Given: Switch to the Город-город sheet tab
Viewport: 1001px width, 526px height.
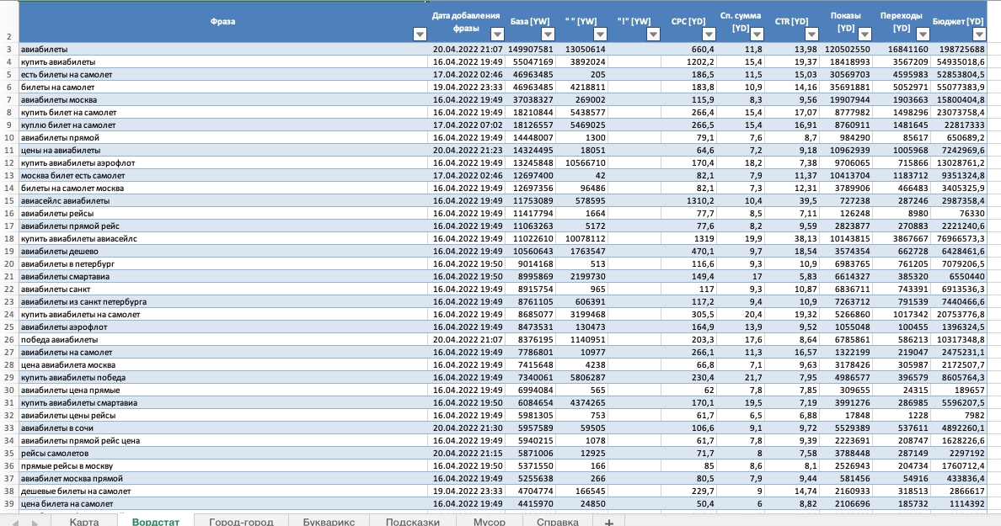Looking at the screenshot, I should point(241,521).
